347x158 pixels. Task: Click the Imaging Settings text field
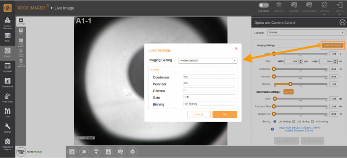299,45
